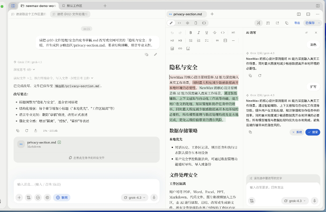Switch to single page view mode

[x=196, y=23]
